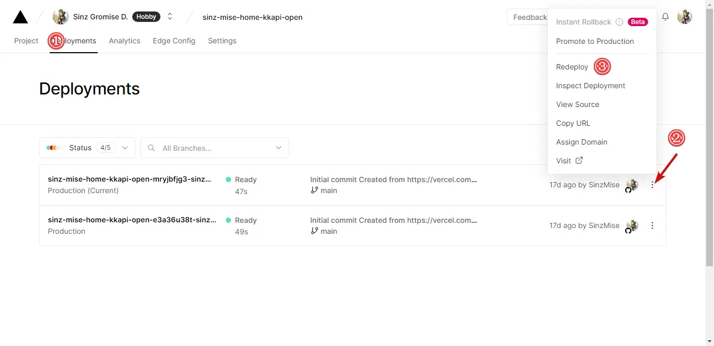Switch to the Edge Config tab
The height and width of the screenshot is (346, 714).
pyautogui.click(x=174, y=41)
